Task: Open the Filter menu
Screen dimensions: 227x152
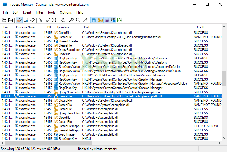Action: [39, 12]
